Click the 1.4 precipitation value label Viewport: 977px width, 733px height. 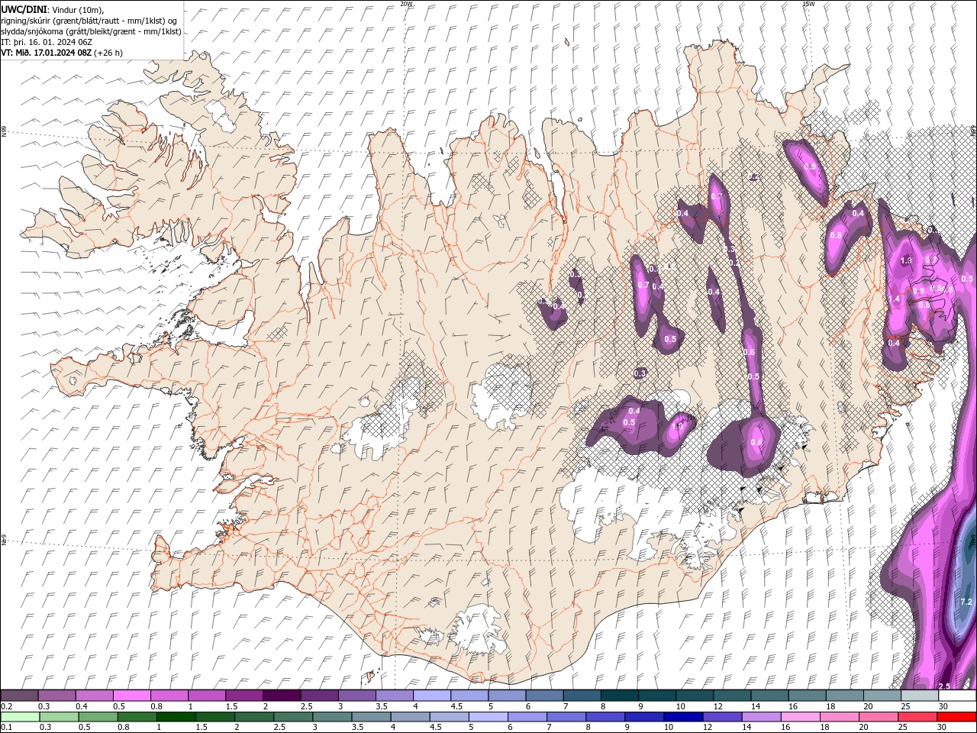tap(895, 299)
